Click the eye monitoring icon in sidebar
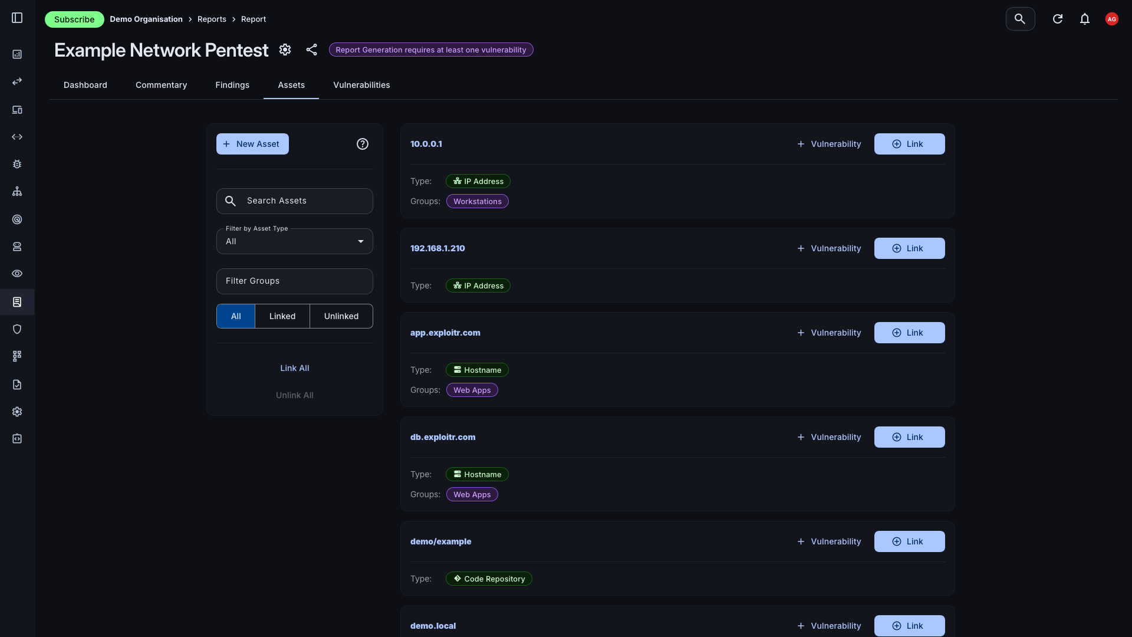This screenshot has width=1132, height=637. coord(17,274)
